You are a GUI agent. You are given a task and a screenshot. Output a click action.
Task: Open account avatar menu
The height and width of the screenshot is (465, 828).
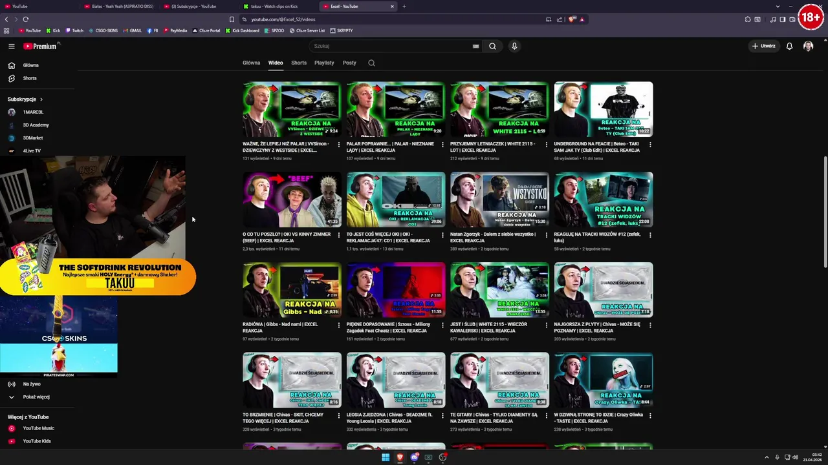(808, 46)
